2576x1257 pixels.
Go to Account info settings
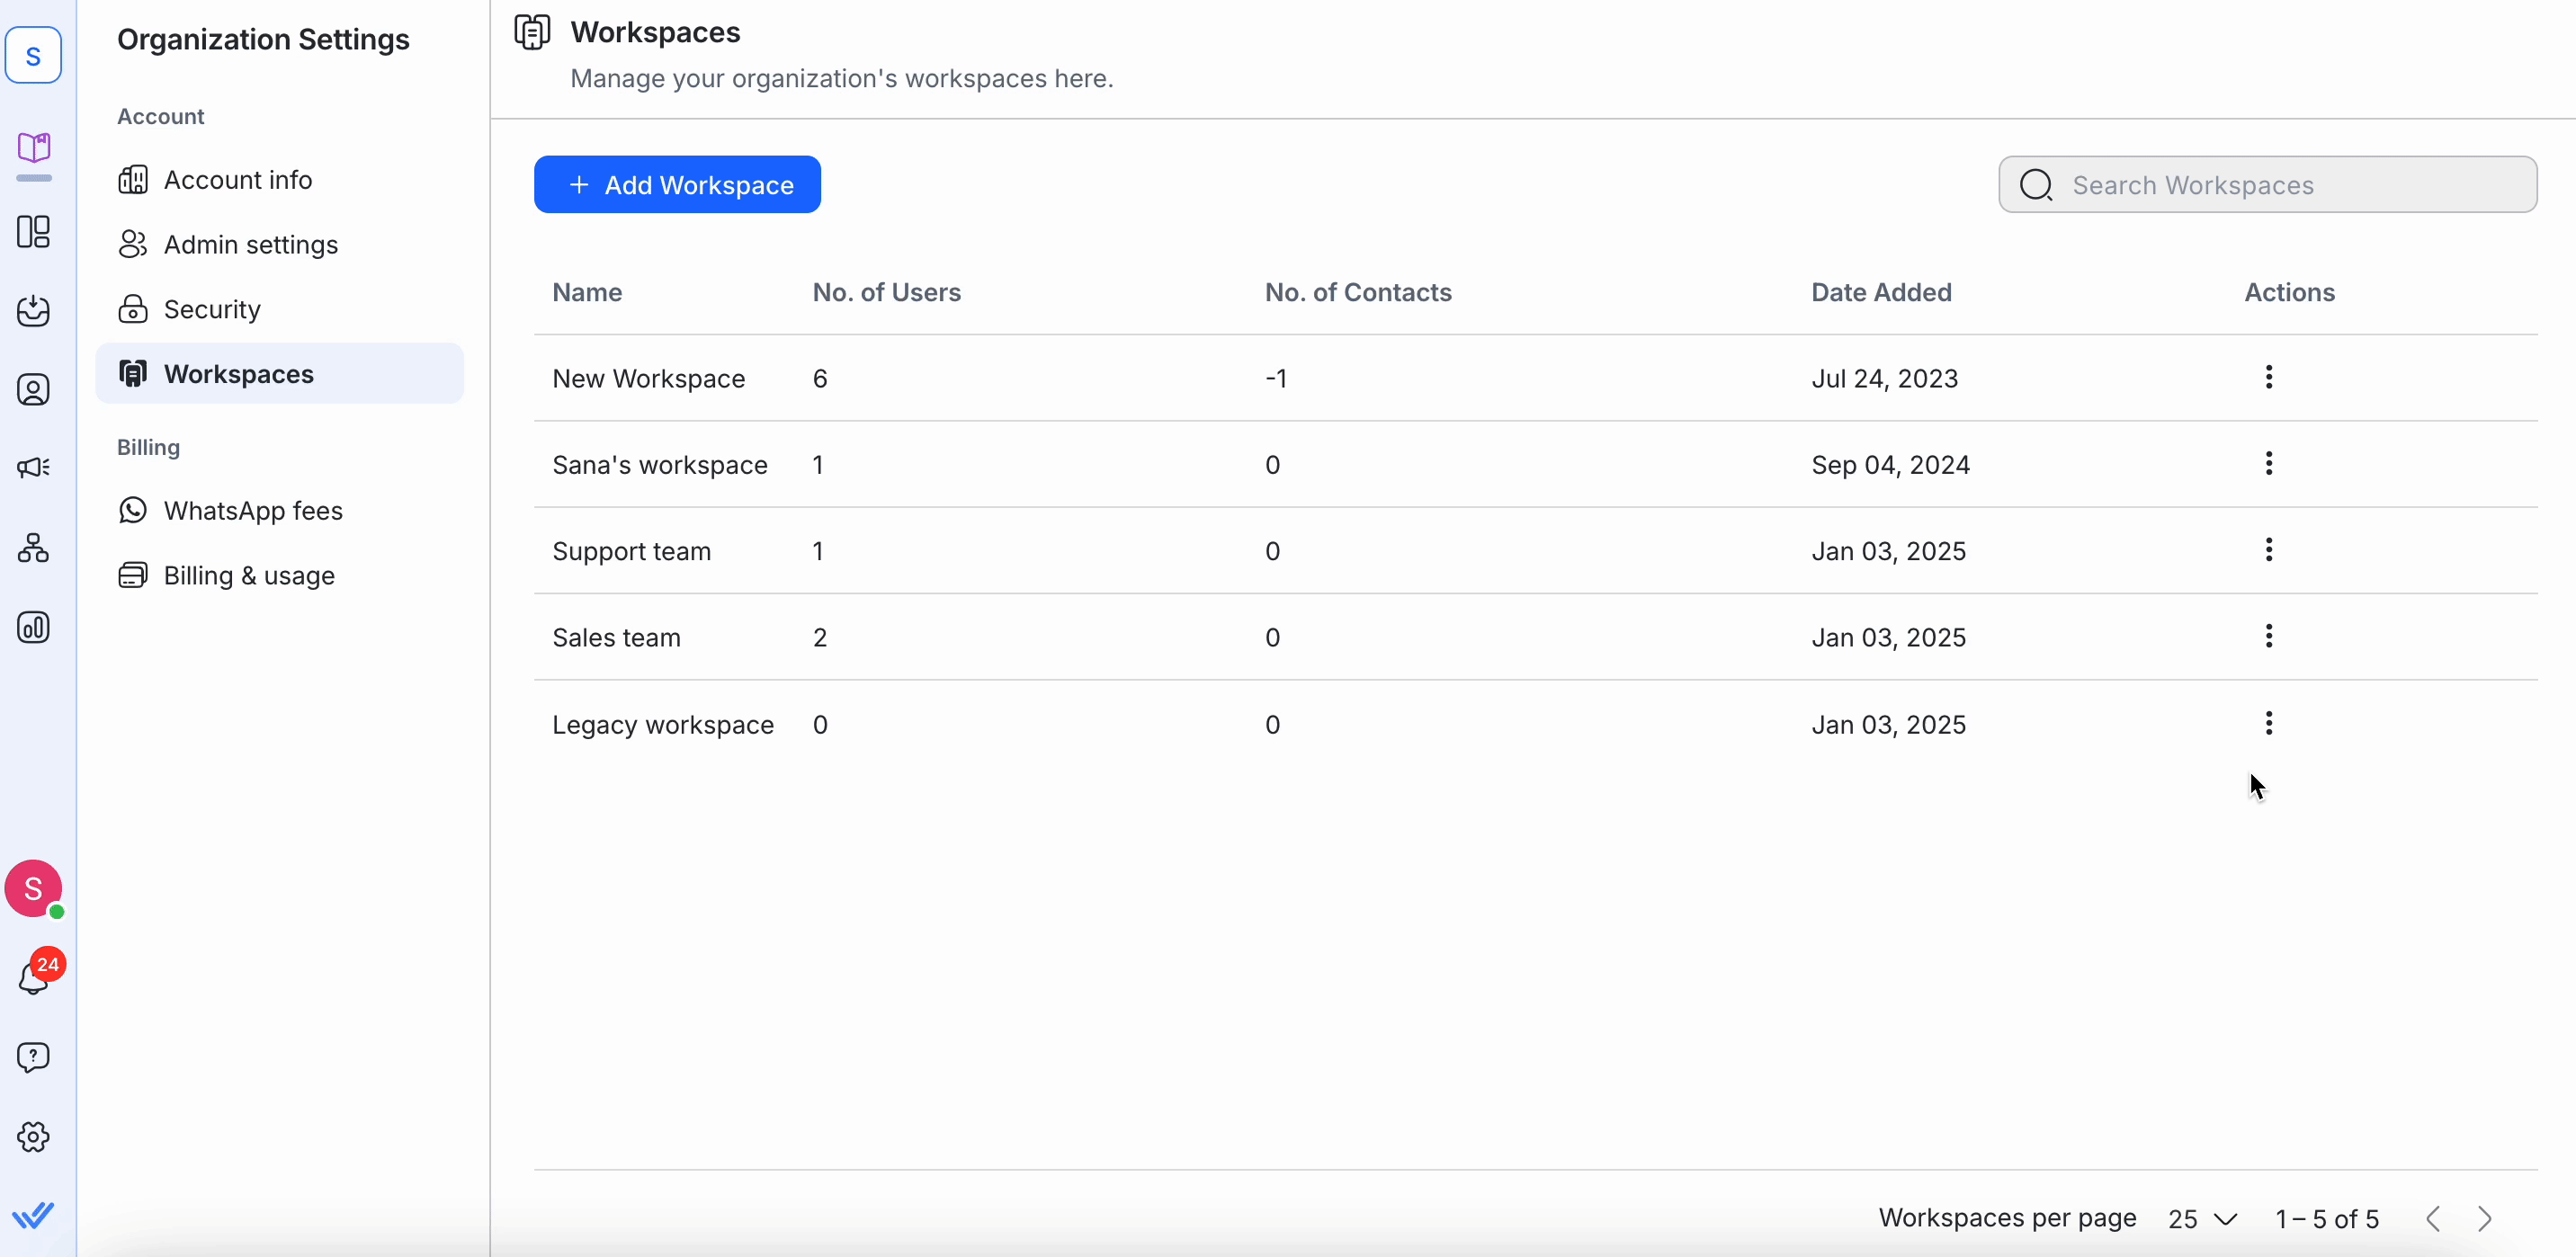click(237, 180)
